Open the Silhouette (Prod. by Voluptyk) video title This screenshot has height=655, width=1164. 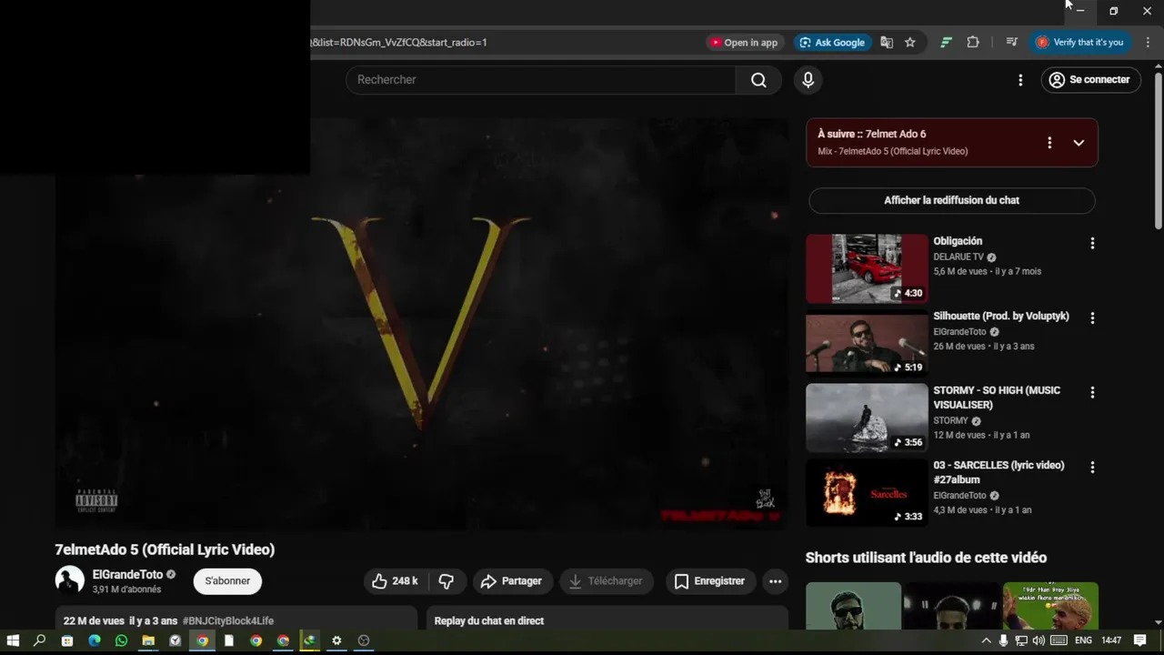(1001, 317)
